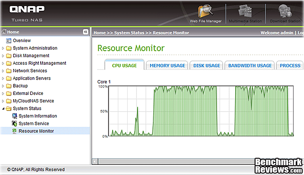Image resolution: width=304 pixels, height=175 pixels.
Task: Click System Status in the breadcrumb
Action: (x=129, y=33)
